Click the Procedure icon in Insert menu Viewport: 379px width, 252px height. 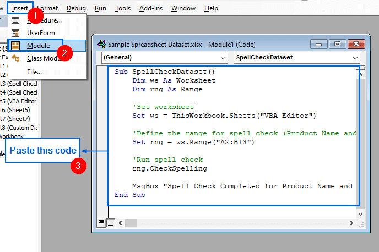pos(16,20)
